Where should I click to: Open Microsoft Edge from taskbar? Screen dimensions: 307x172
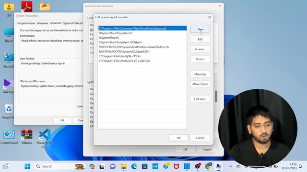pyautogui.click(x=134, y=166)
